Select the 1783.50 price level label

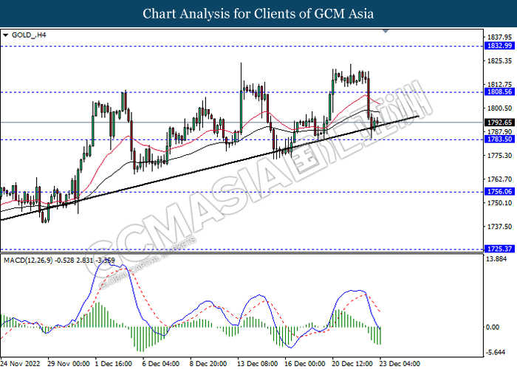(x=499, y=139)
